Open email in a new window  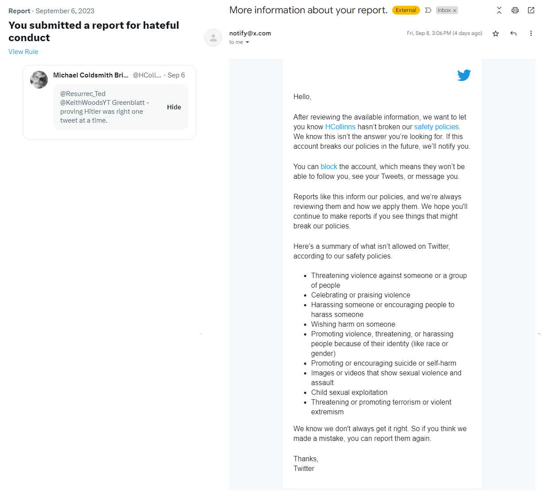pyautogui.click(x=531, y=10)
